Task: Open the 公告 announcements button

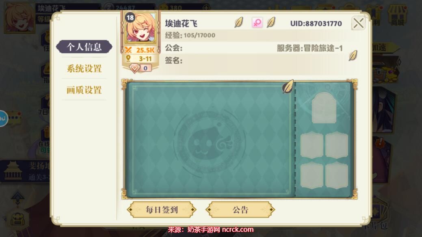Action: (240, 209)
